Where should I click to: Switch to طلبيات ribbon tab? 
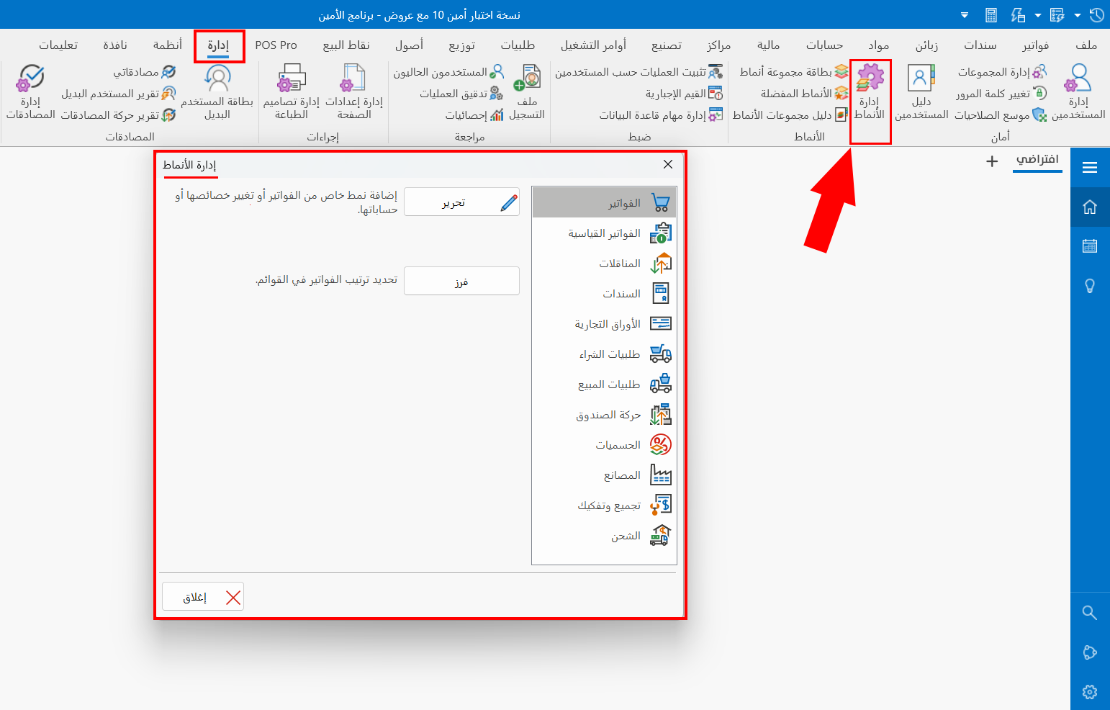point(518,45)
